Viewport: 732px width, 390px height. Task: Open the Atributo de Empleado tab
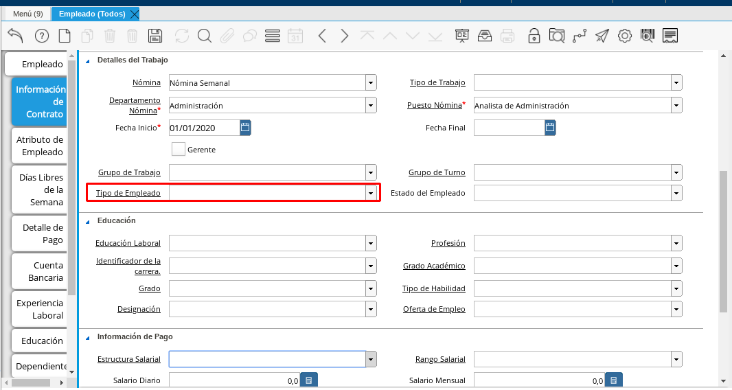(x=41, y=146)
